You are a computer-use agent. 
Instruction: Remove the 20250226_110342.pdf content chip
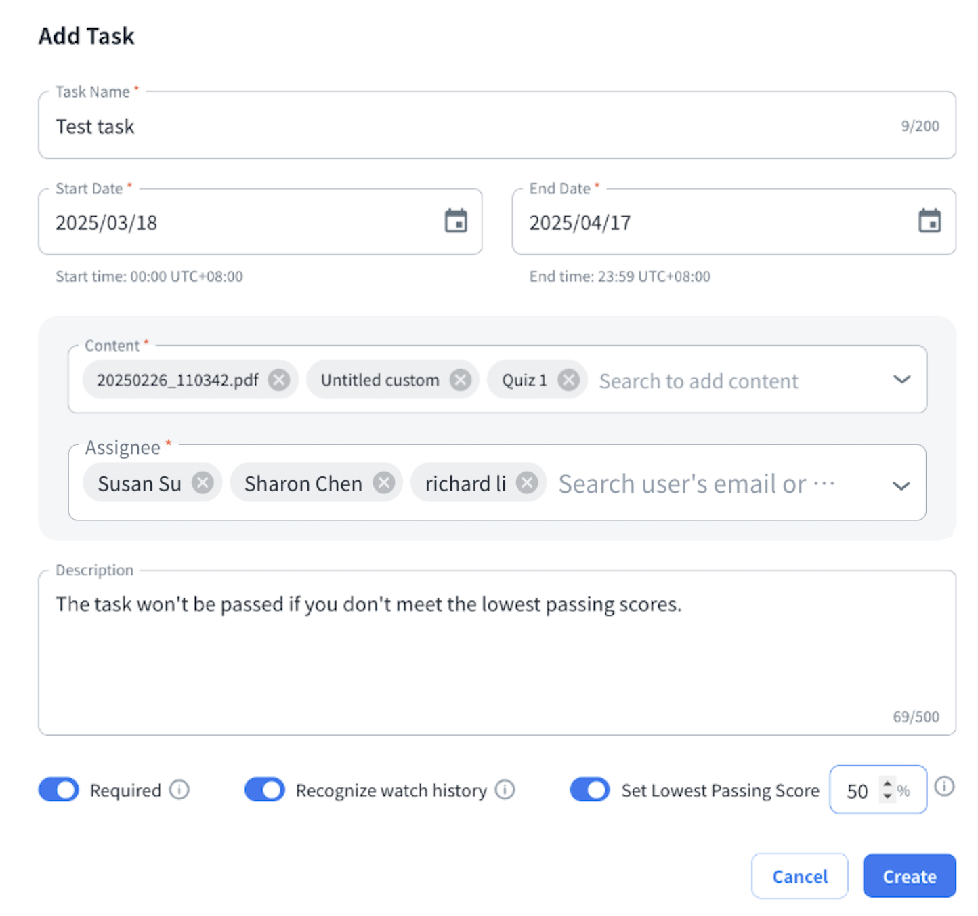point(278,380)
